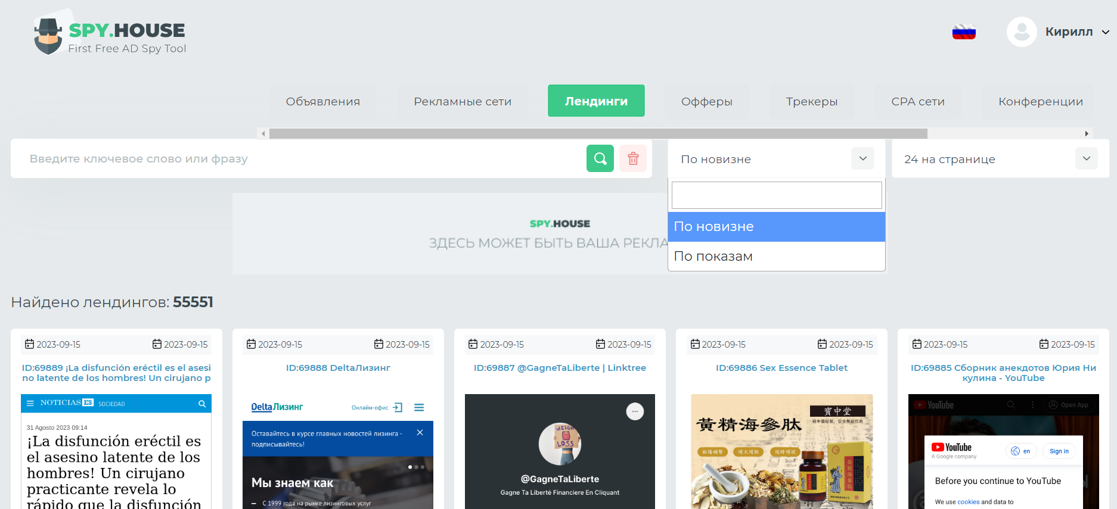
Task: Open the 24 на странице dropdown
Action: 1000,158
